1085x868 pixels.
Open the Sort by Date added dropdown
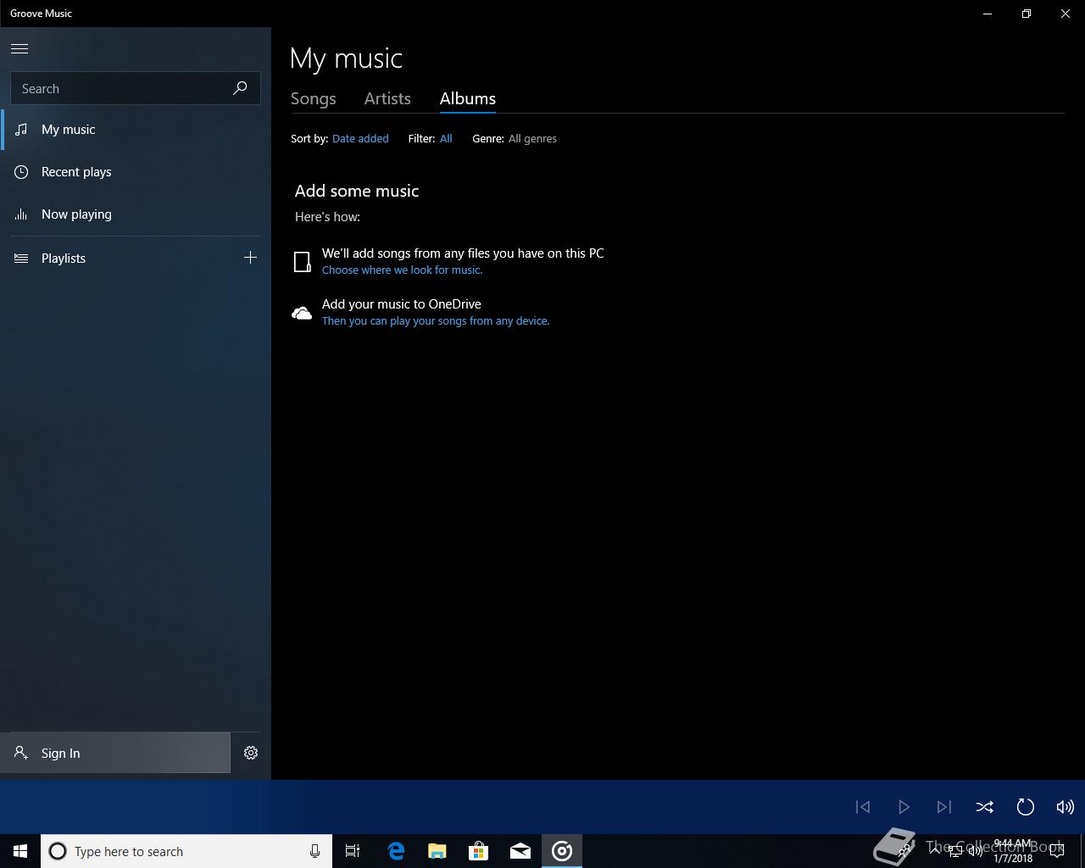click(360, 138)
